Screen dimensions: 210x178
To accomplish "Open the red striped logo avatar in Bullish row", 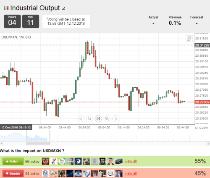I will (x=45, y=161).
